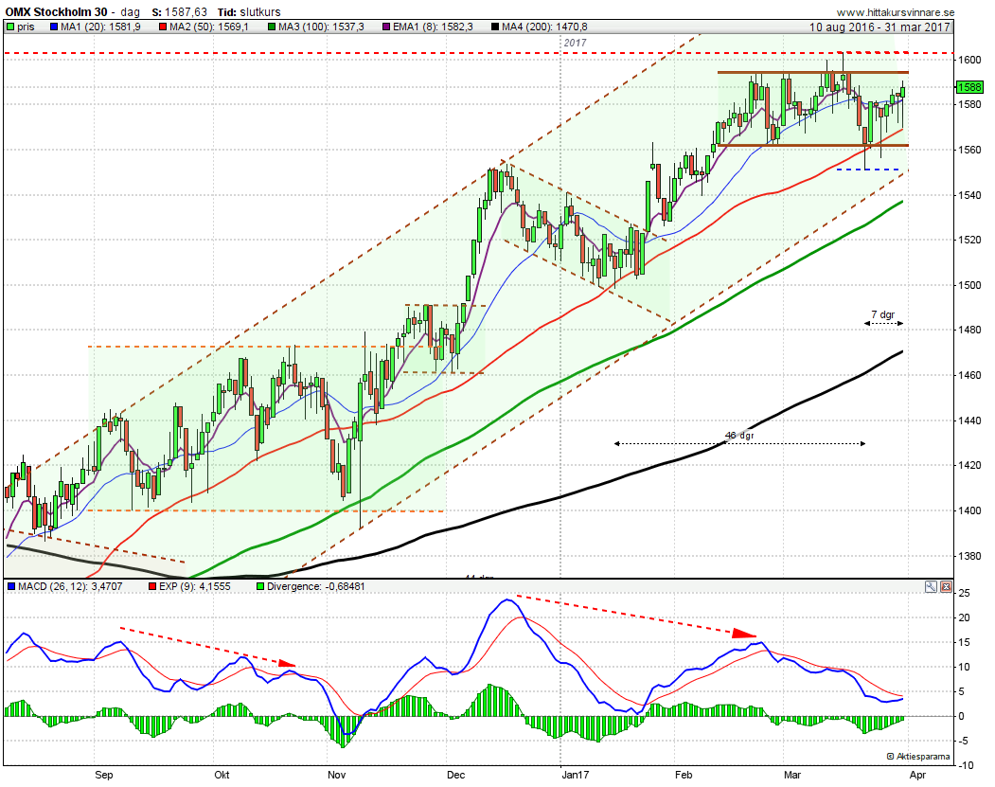Close the MACD indicator panel
Image resolution: width=995 pixels, height=787 pixels.
pos(946,586)
